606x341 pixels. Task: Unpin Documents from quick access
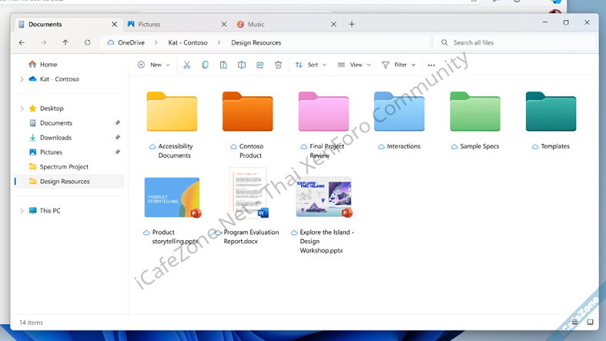coord(117,123)
